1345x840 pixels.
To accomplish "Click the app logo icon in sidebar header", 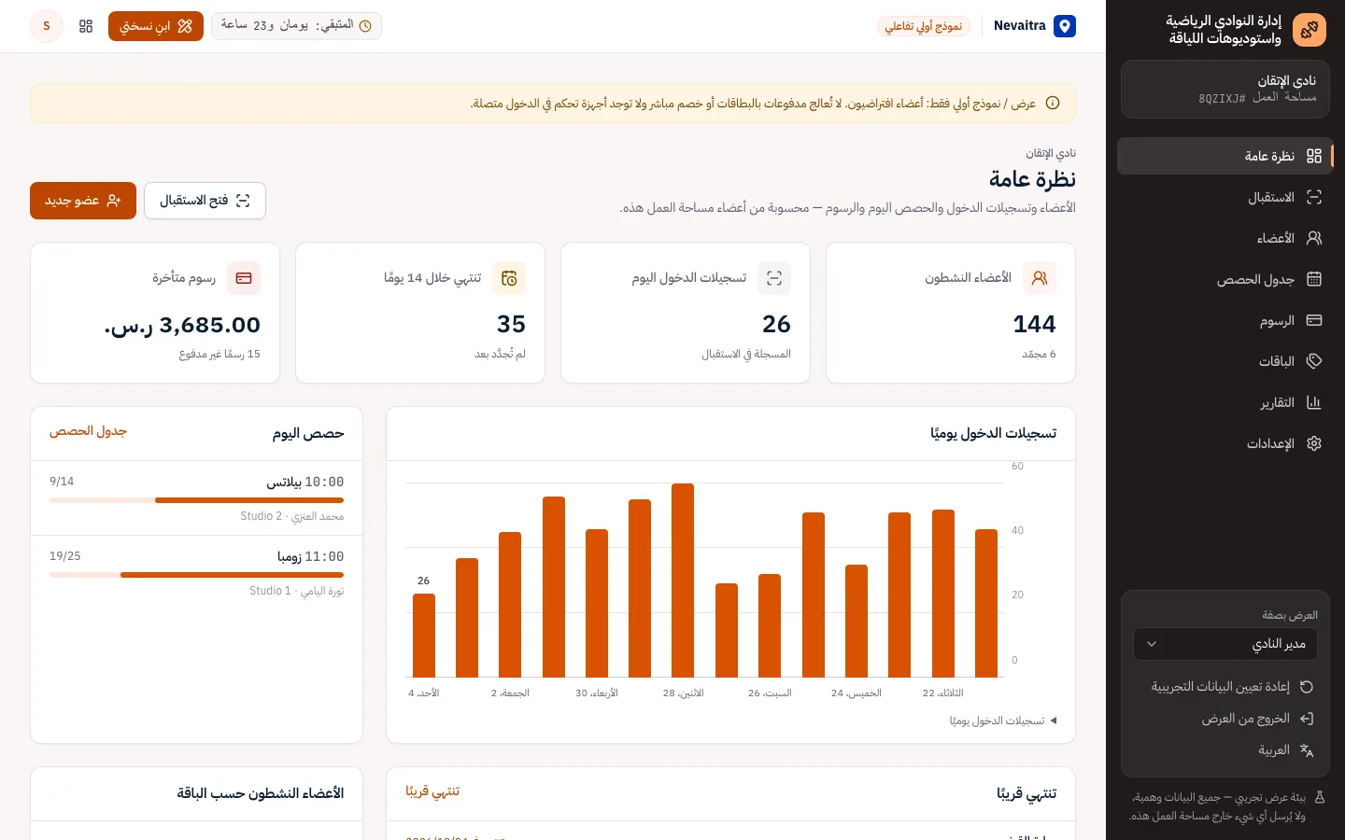I will click(x=1310, y=30).
